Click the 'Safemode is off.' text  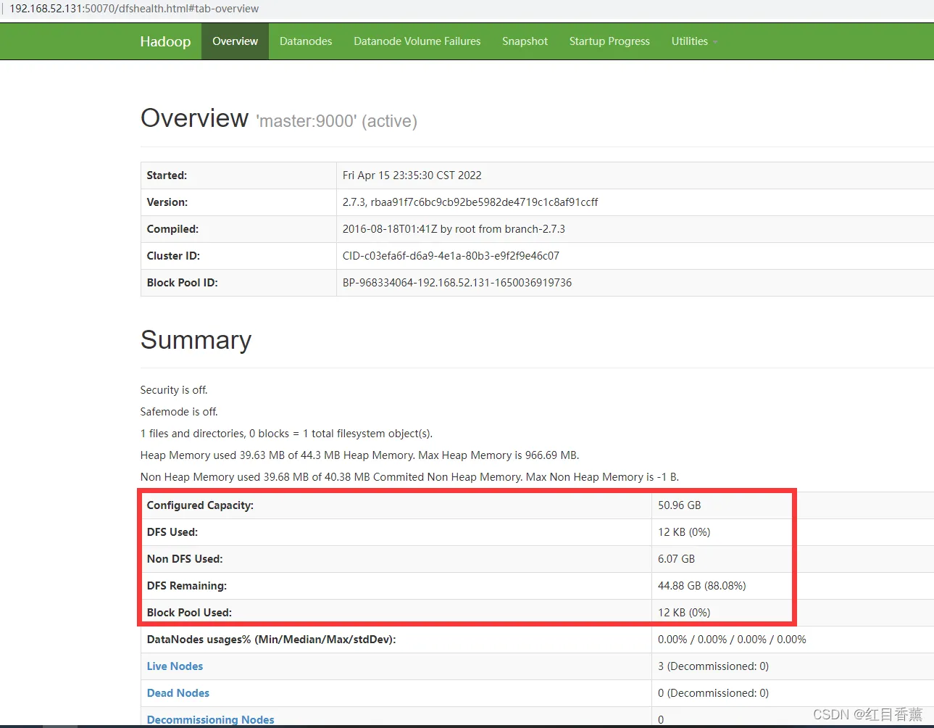179,412
